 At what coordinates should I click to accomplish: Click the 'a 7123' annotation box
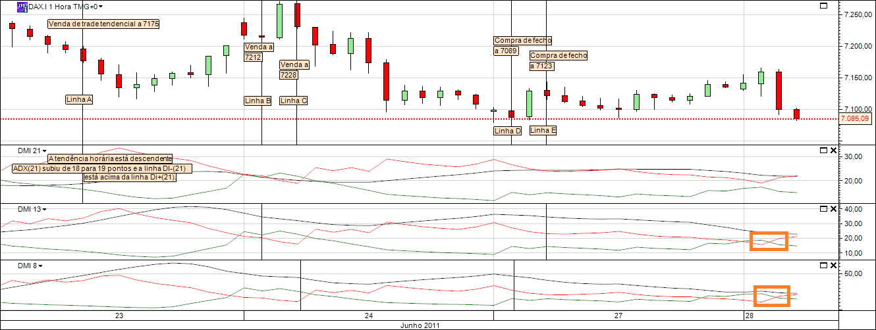point(541,66)
